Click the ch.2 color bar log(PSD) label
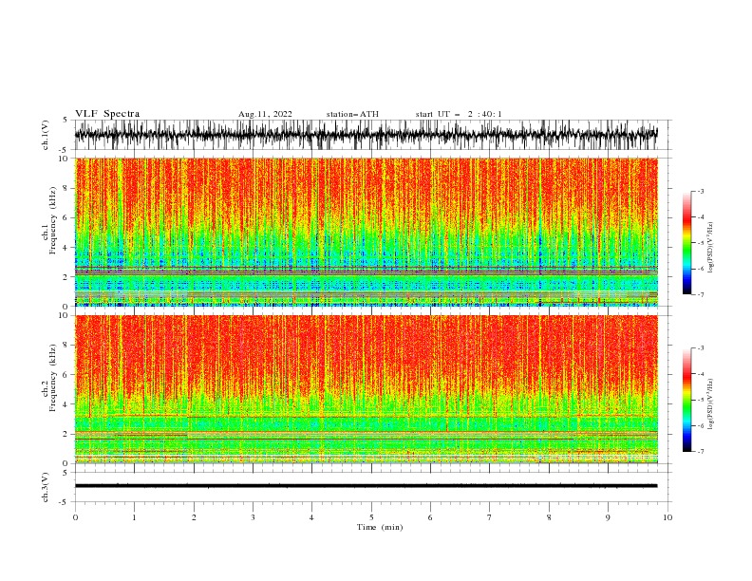The width and height of the screenshot is (752, 581). coord(710,404)
